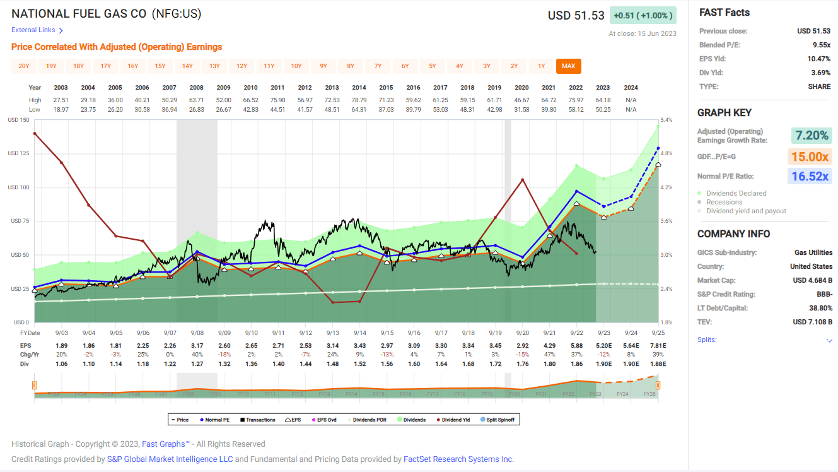
Task: Toggle the Dividends overlay in the legend
Action: [x=399, y=420]
